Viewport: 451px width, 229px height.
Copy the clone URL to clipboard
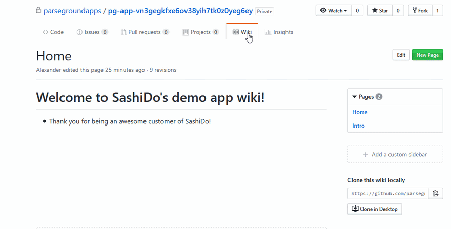coord(436,193)
